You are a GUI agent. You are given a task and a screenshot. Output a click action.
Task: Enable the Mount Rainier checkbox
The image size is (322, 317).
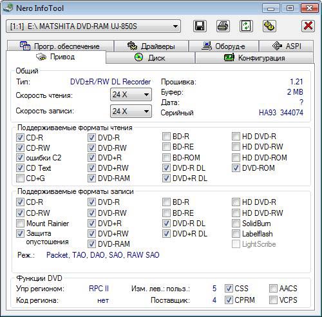point(20,224)
